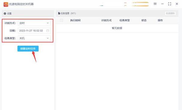The width and height of the screenshot is (182, 110).
Task: Click the 暂无数据 empty table message
Action: tap(117, 28)
